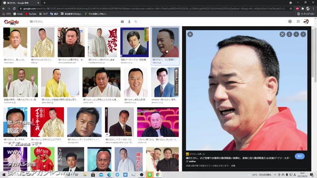This screenshot has height=178, width=317.
Task: Open the アプリ bookmarks shortcut
Action: pos(6,14)
